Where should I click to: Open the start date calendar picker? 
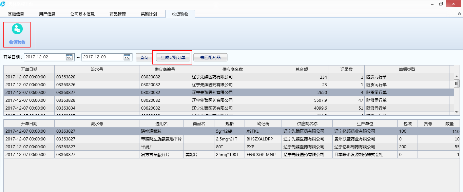pos(69,57)
